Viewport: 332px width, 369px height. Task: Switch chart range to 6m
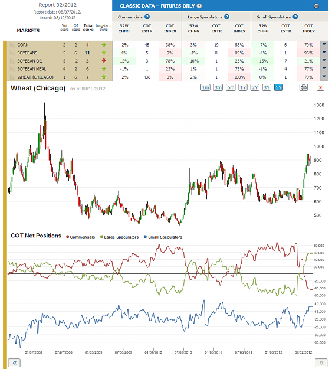[x=231, y=87]
